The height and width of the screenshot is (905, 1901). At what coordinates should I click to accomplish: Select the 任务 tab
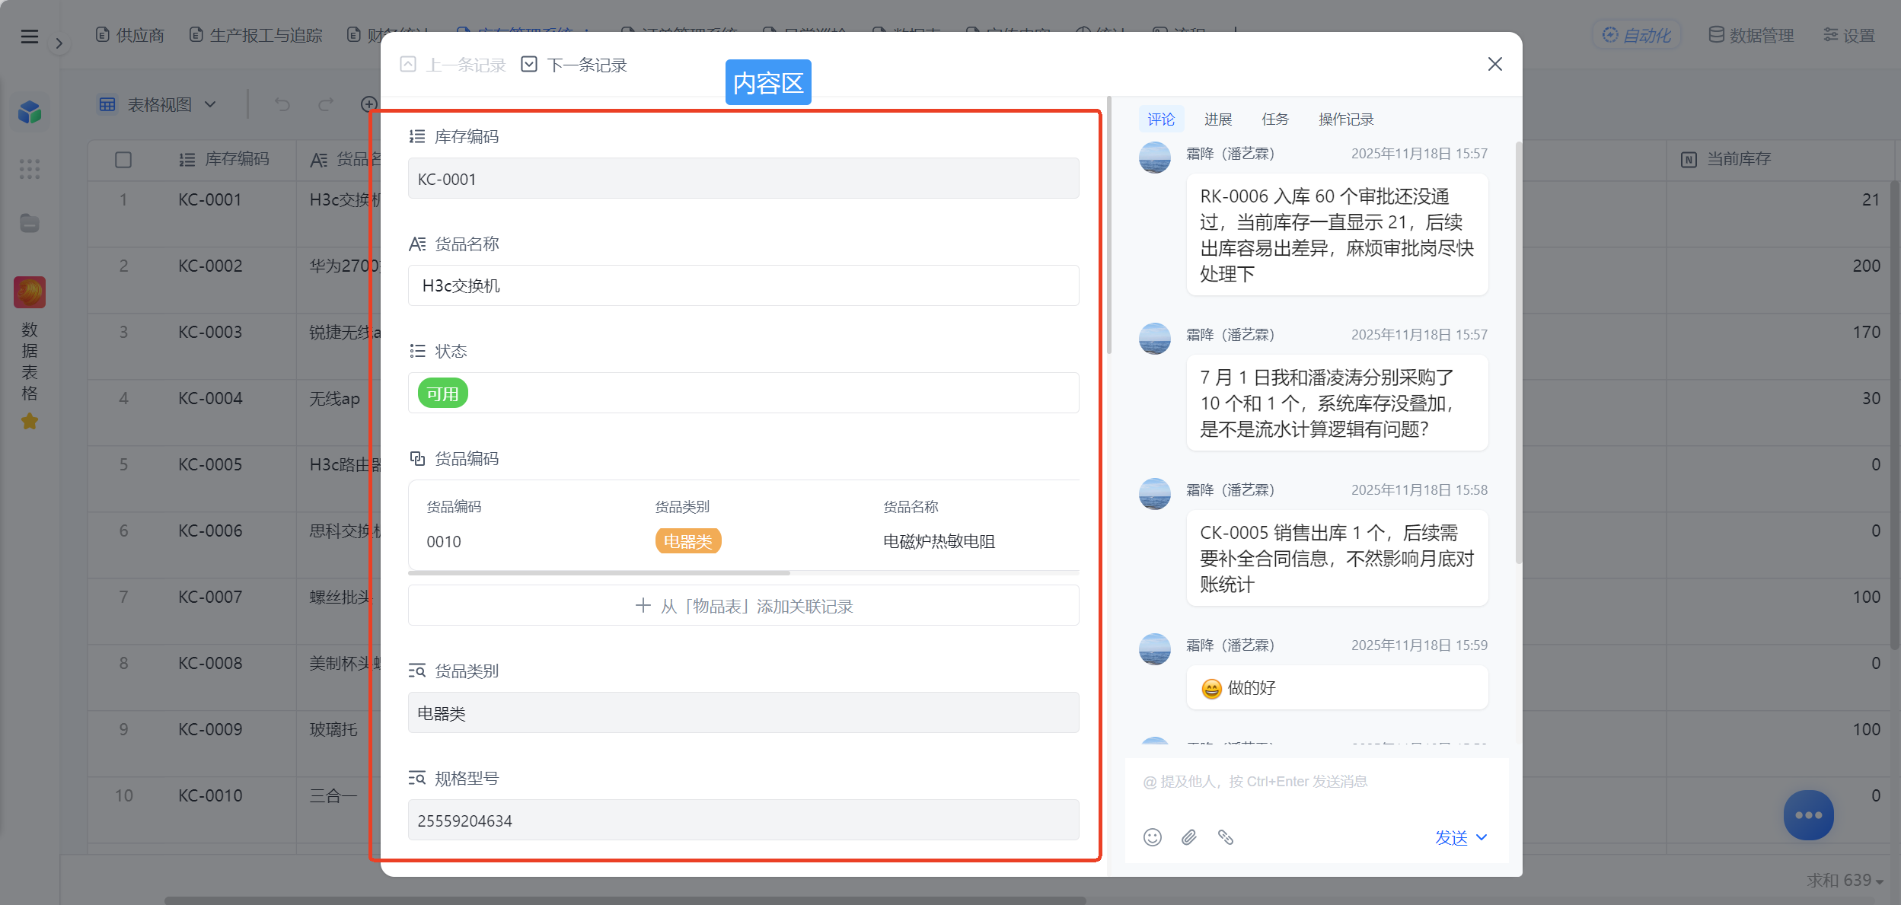(x=1275, y=119)
